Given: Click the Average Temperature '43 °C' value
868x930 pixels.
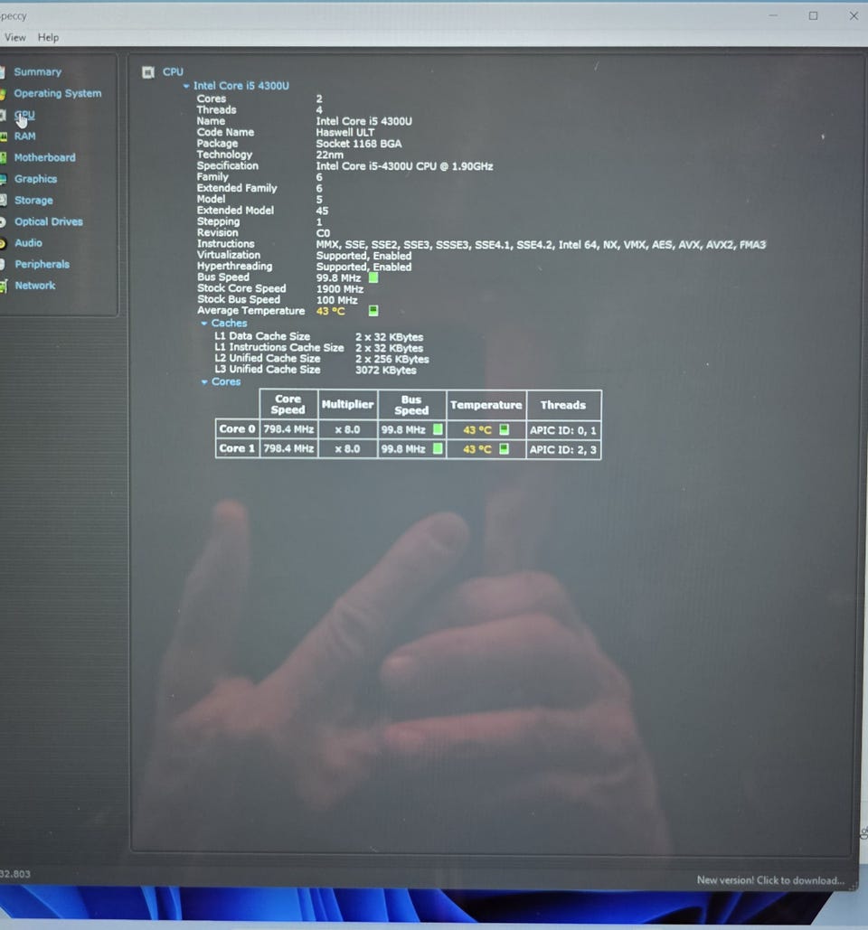Looking at the screenshot, I should [x=330, y=311].
